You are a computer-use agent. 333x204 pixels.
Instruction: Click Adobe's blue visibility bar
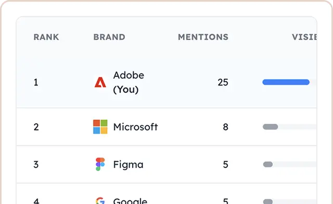(286, 82)
